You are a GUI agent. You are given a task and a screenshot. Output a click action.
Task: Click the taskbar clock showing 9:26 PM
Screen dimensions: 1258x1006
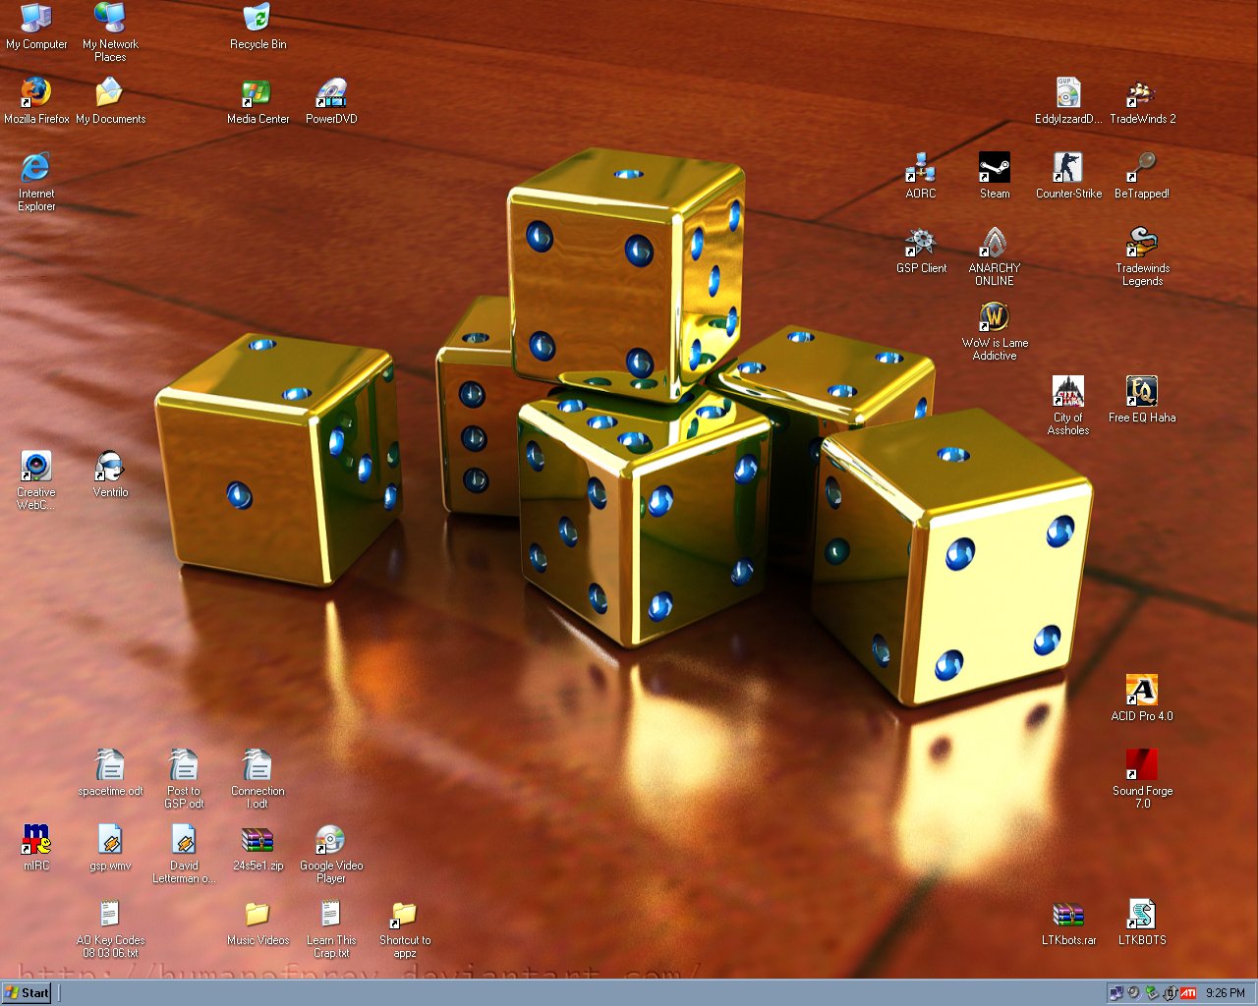[x=1225, y=993]
